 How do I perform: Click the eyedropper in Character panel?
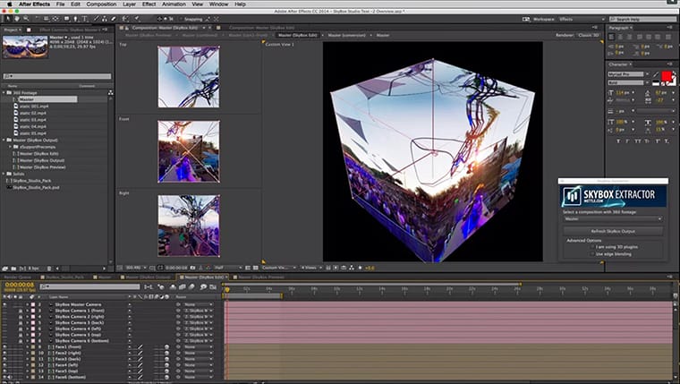point(656,74)
